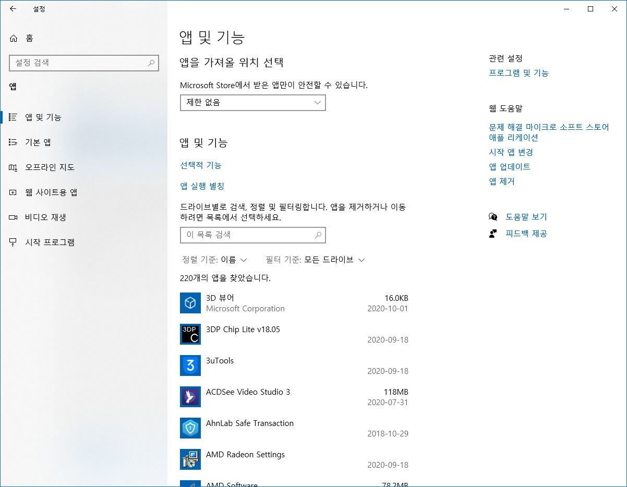Click the magnifier icon in 설정 검색 box

pyautogui.click(x=151, y=63)
